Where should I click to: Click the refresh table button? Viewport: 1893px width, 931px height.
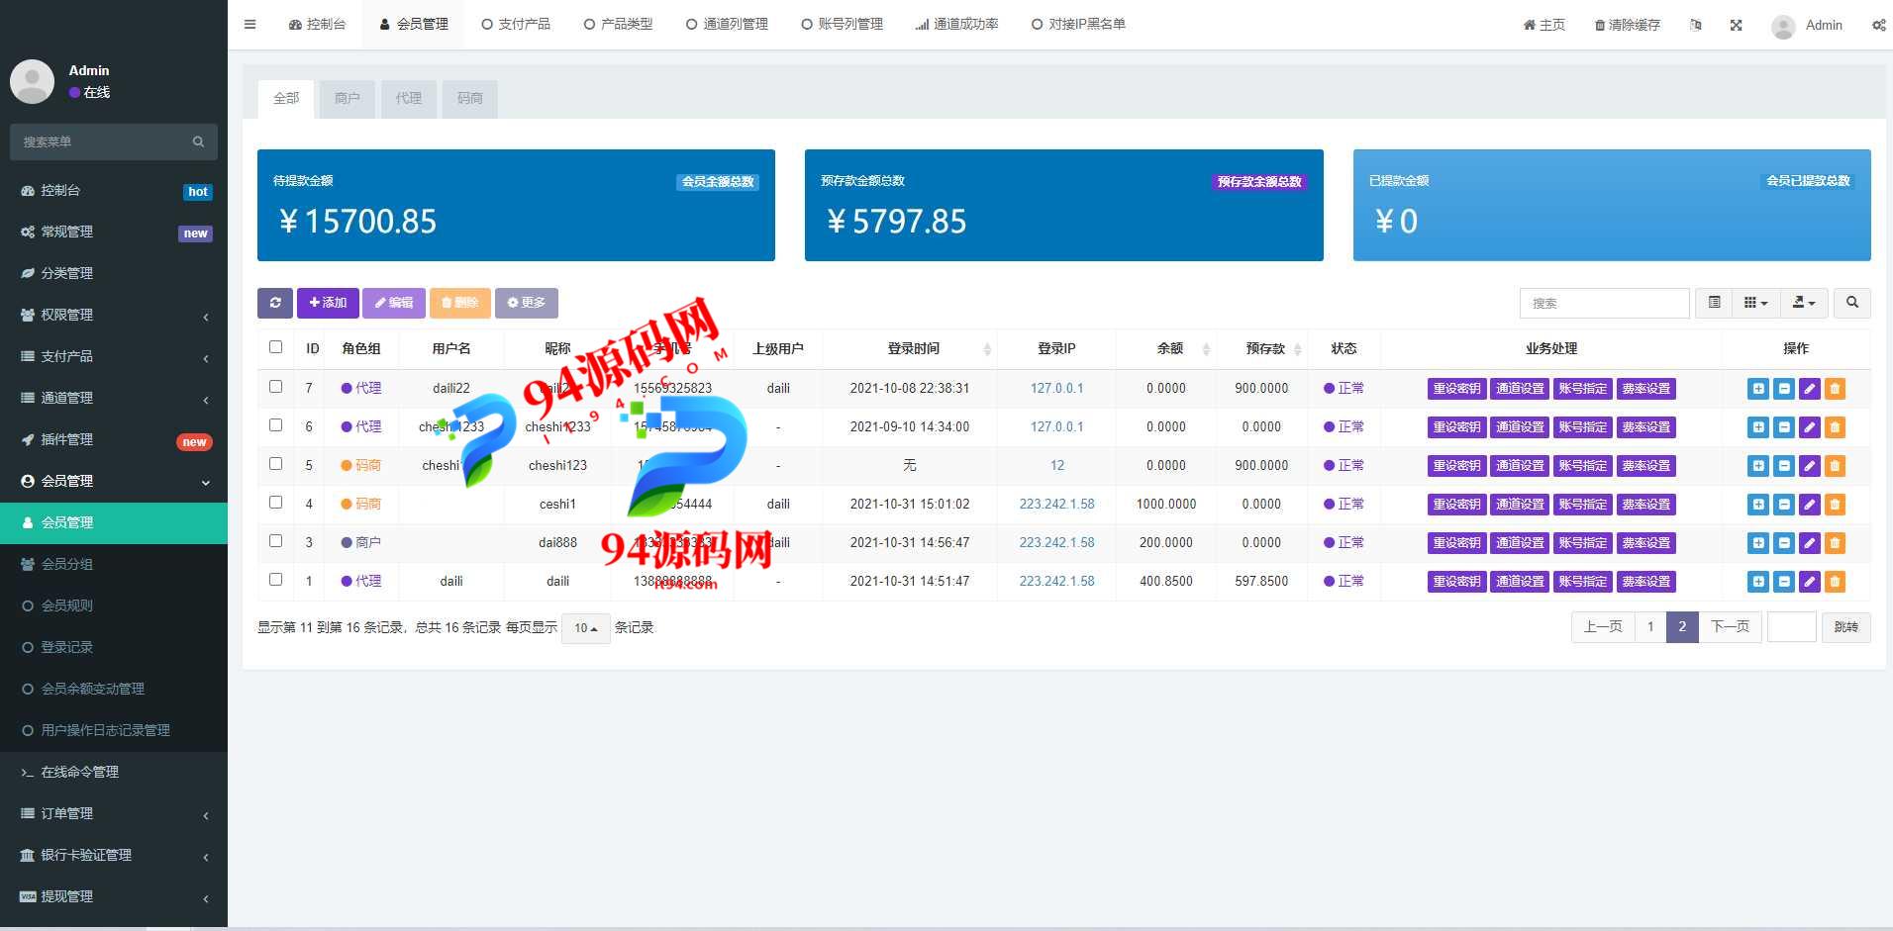coord(275,303)
